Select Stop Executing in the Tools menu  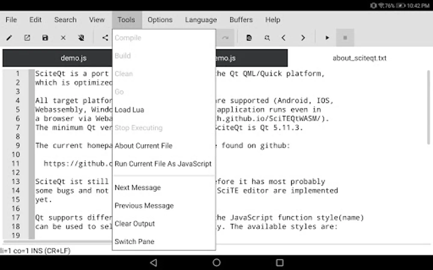[x=164, y=128]
